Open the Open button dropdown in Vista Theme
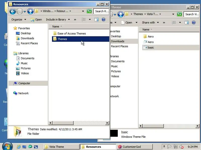This screenshot has height=150, width=201. [x=136, y=22]
